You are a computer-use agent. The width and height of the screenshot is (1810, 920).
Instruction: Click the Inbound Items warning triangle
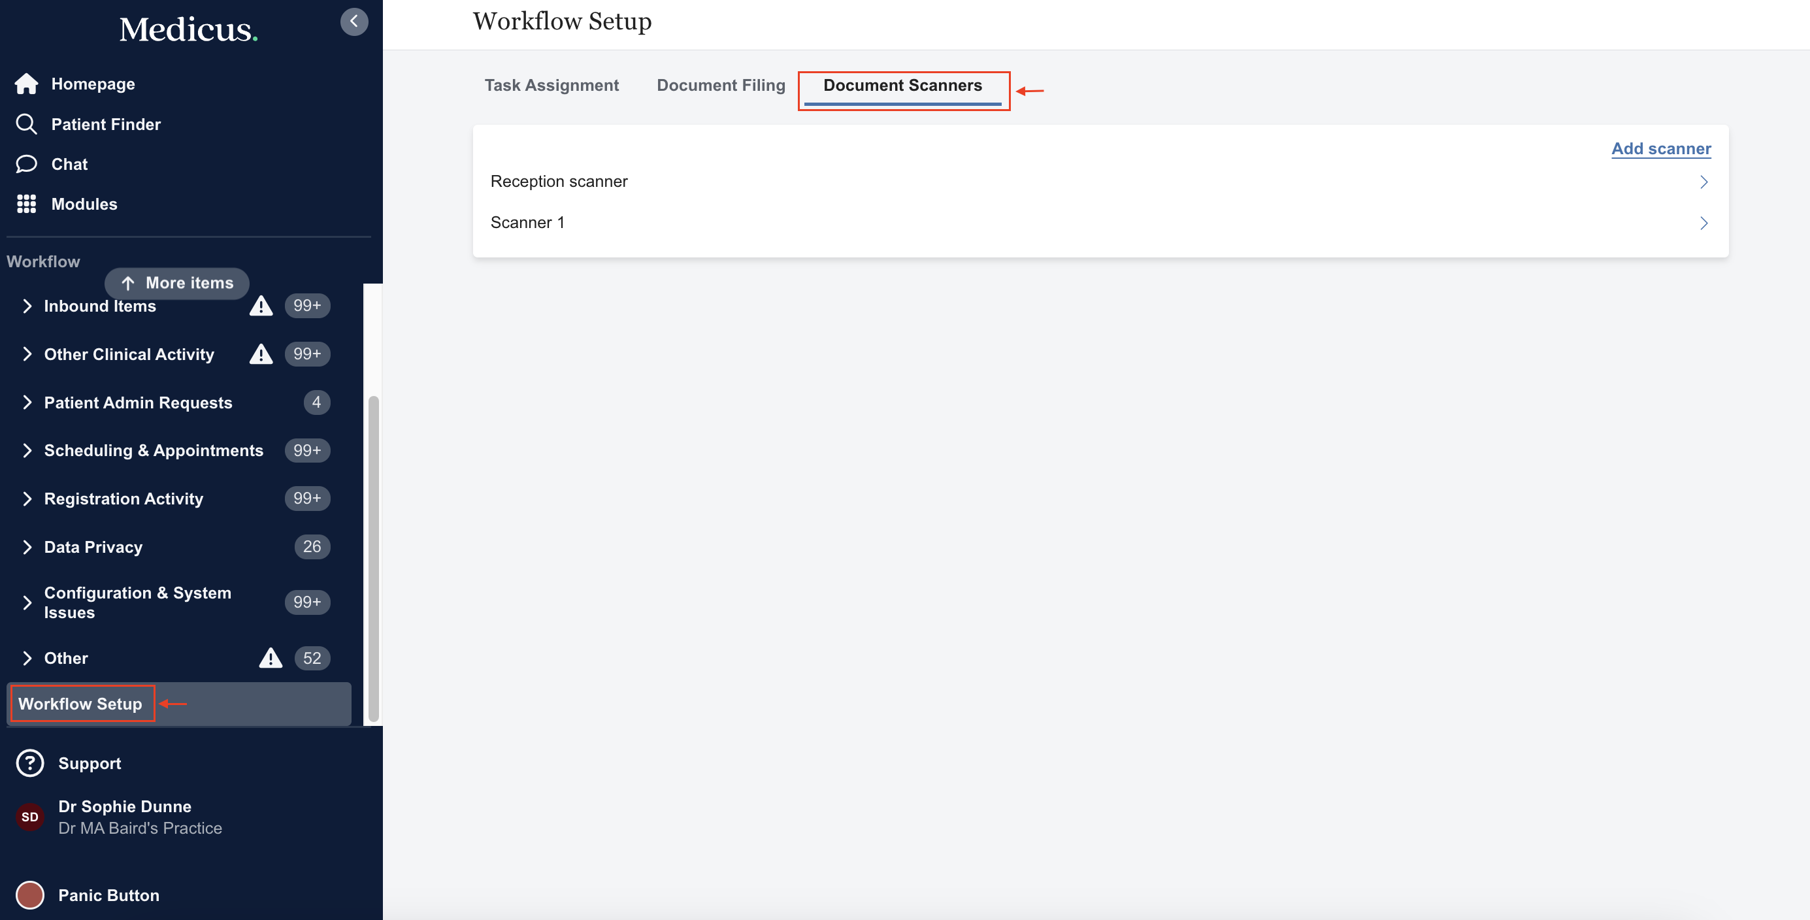point(261,306)
